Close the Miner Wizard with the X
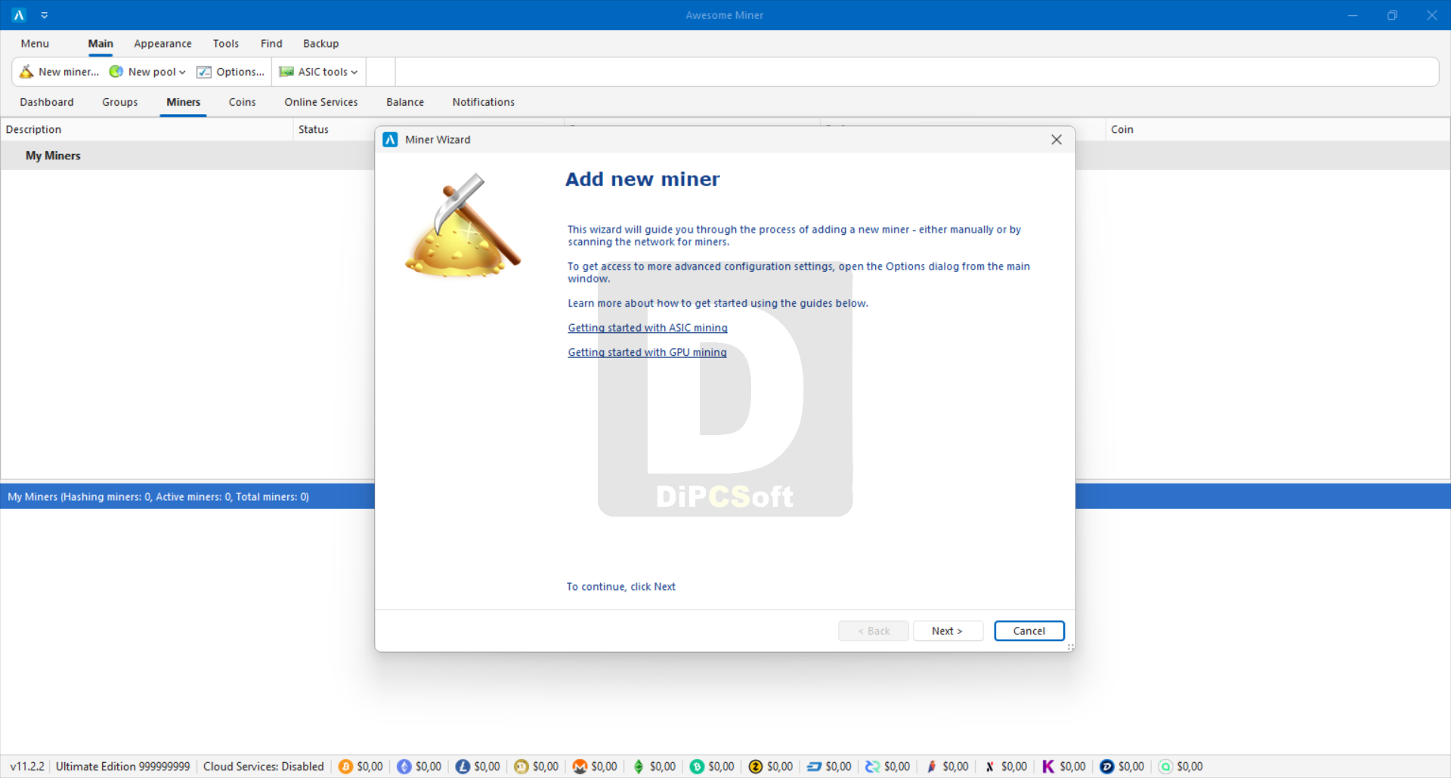The width and height of the screenshot is (1451, 778). 1057,140
